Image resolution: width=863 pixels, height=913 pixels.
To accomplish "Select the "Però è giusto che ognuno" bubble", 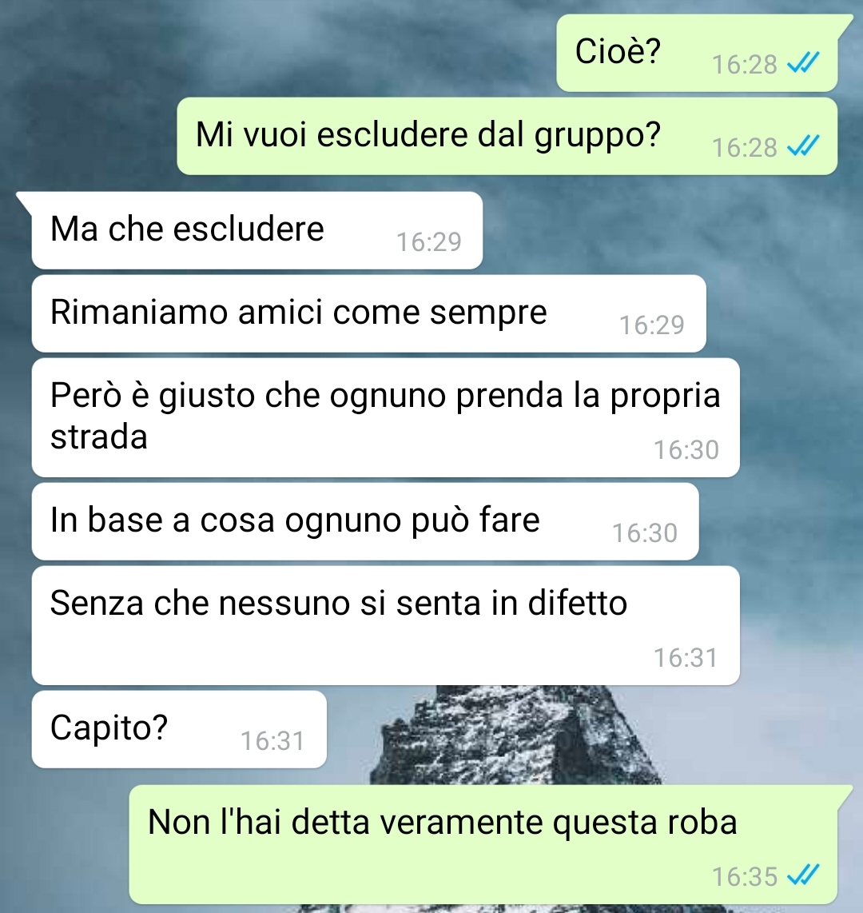I will tap(386, 417).
